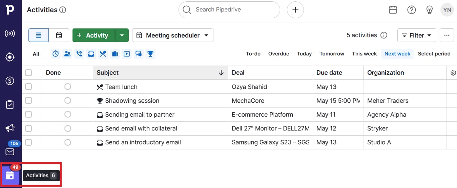Mark Shadowing session as done
Image resolution: width=457 pixels, height=188 pixels.
click(68, 100)
